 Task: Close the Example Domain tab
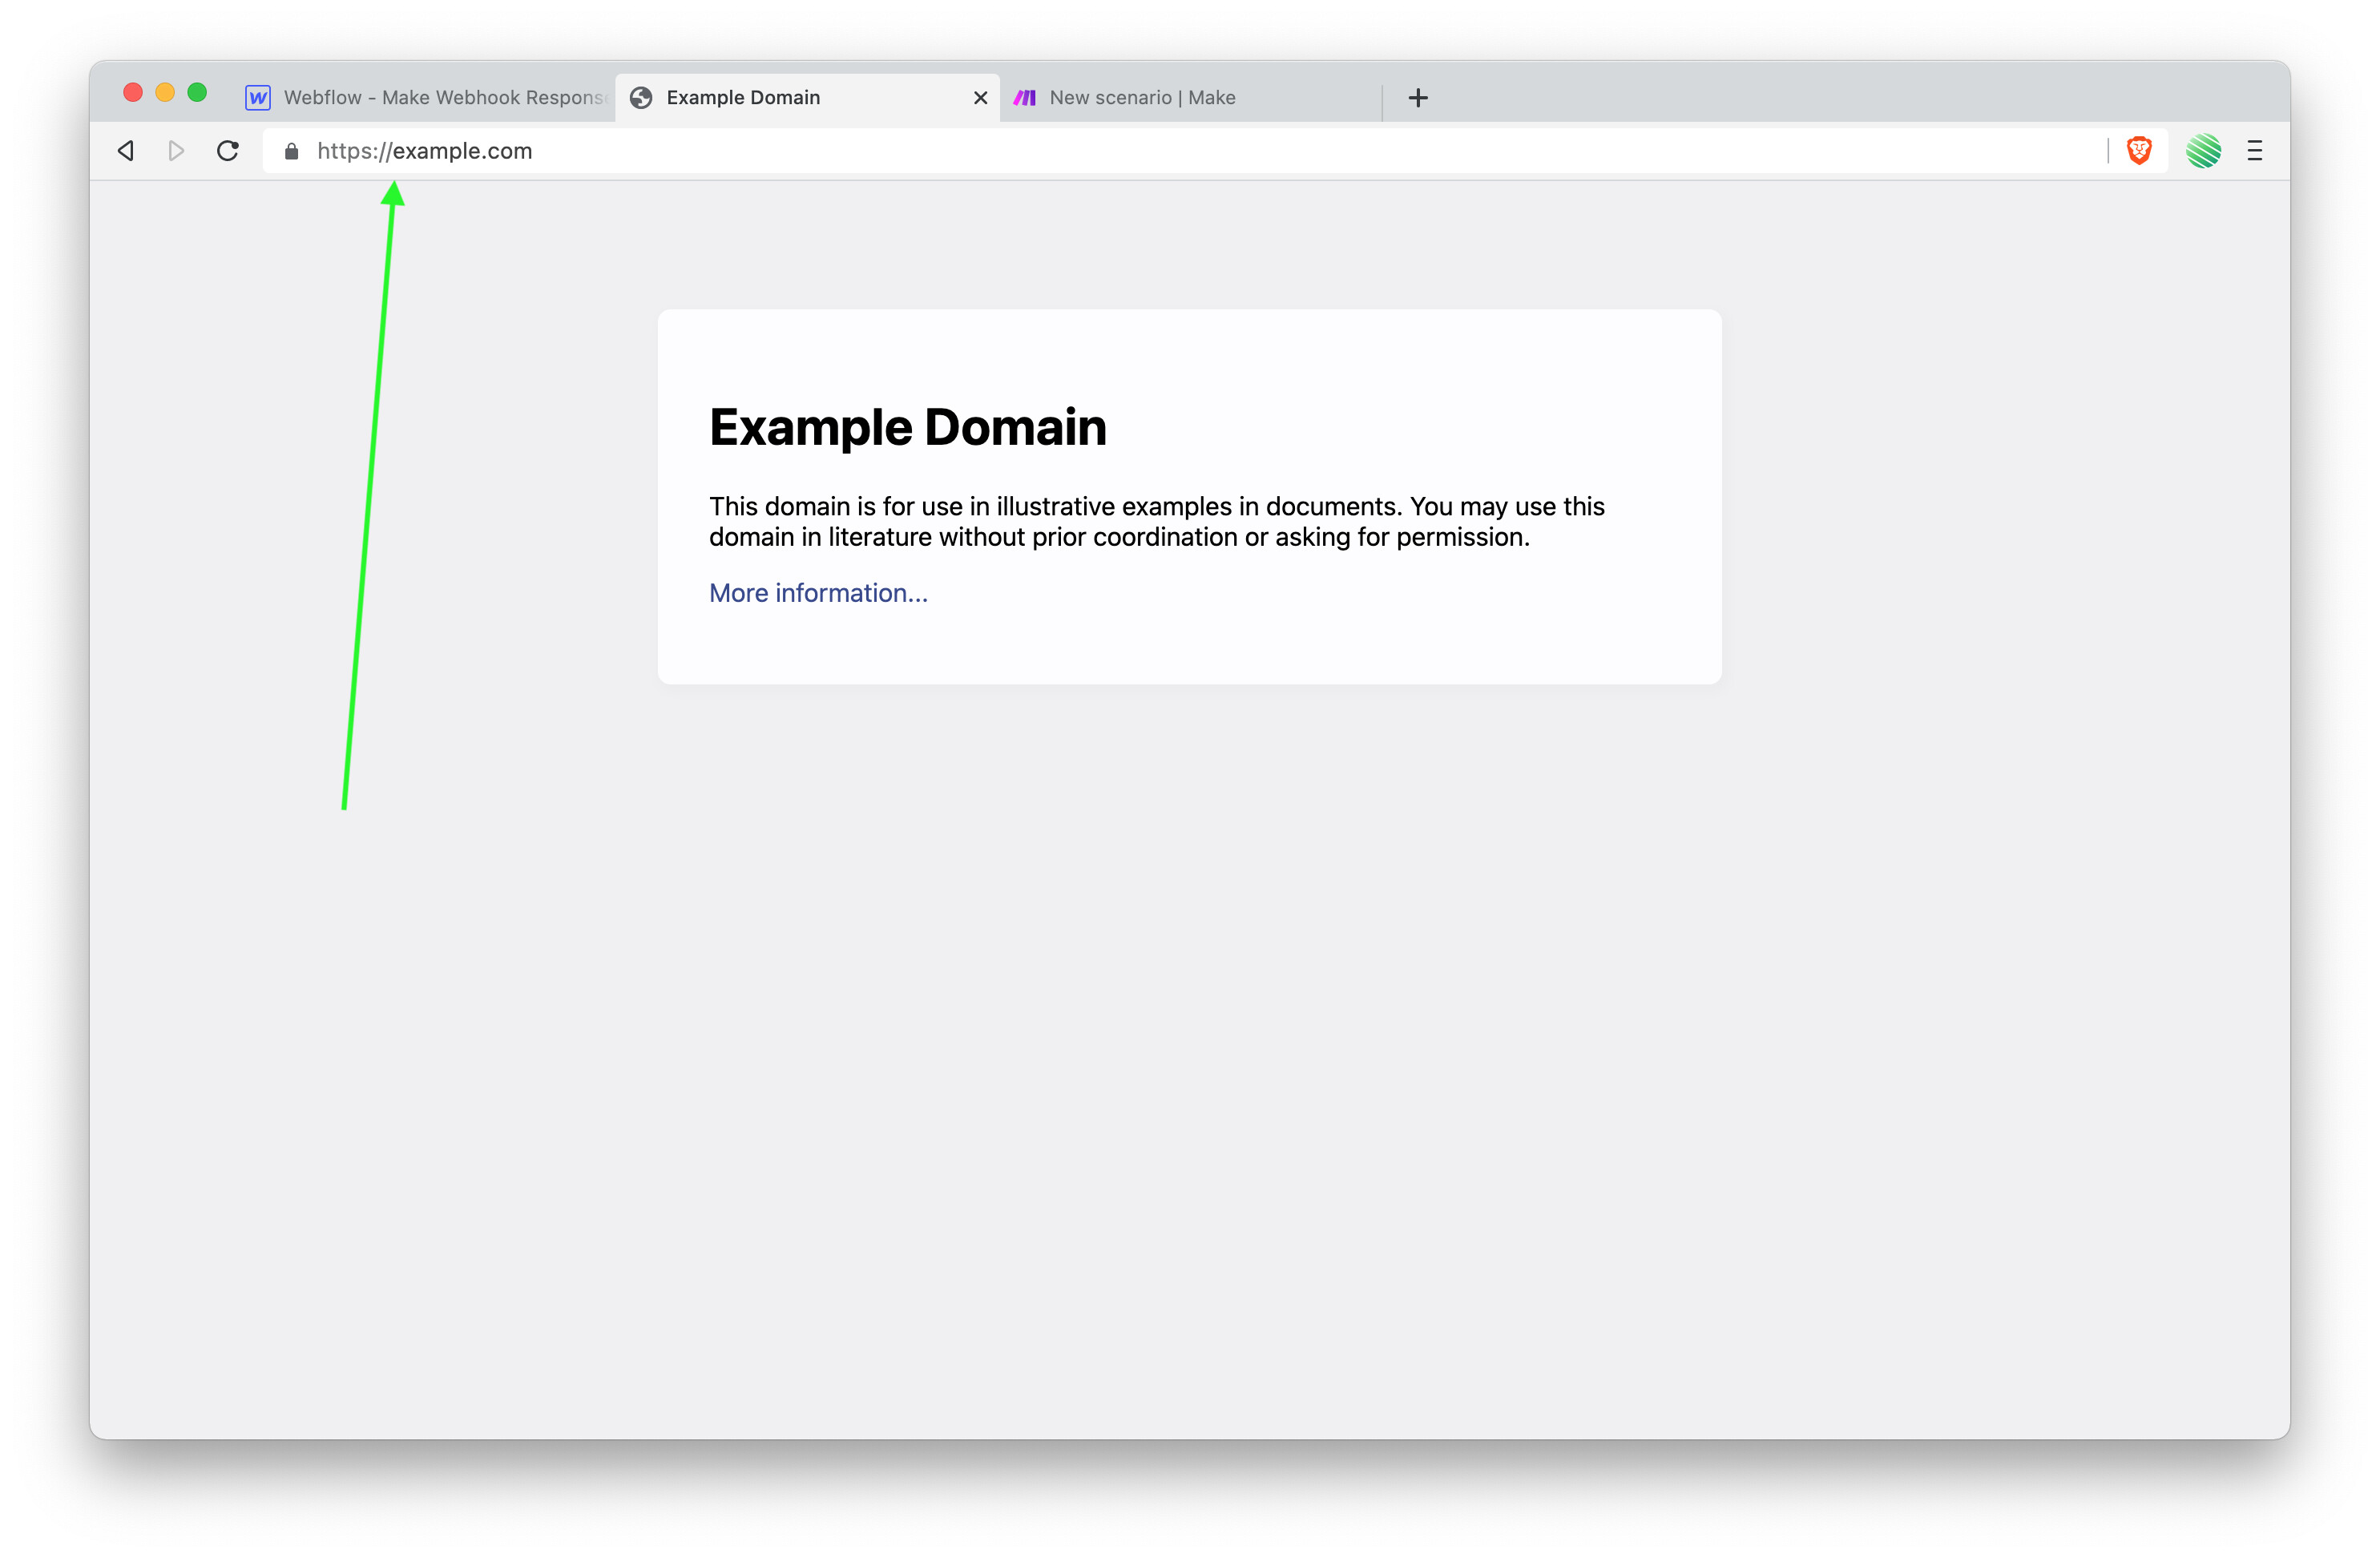981,97
